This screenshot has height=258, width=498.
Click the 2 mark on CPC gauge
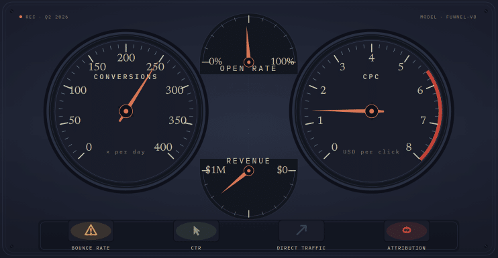pyautogui.click(x=323, y=90)
